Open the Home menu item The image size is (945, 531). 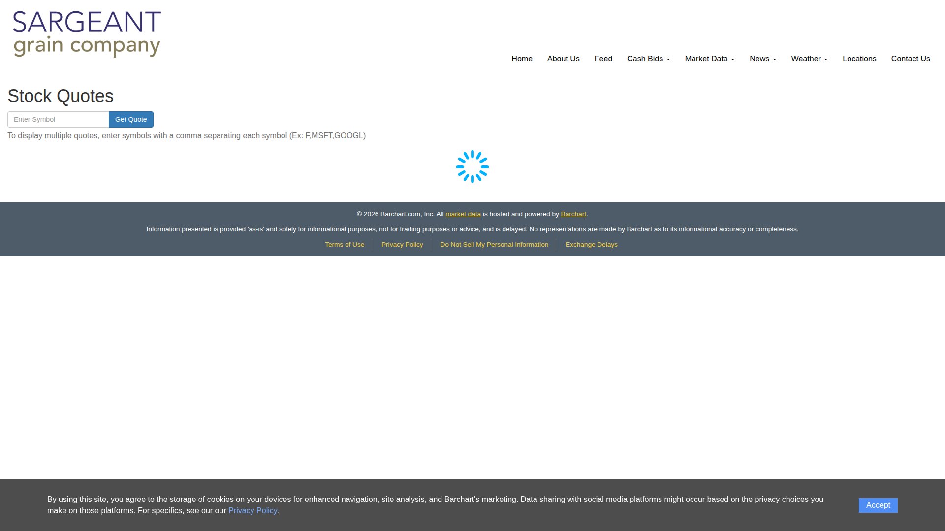522,59
